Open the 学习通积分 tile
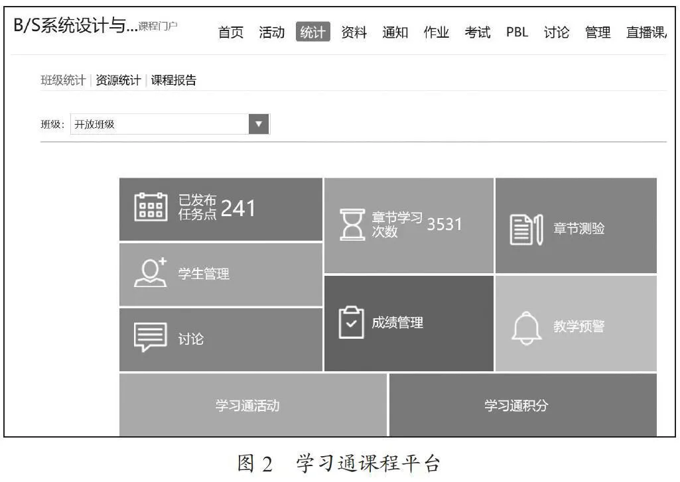The height and width of the screenshot is (482, 680). click(523, 405)
